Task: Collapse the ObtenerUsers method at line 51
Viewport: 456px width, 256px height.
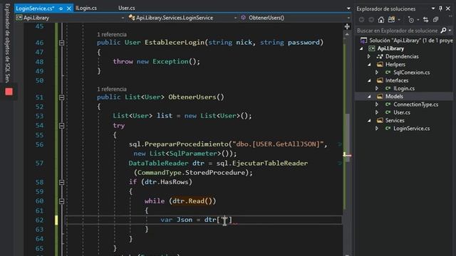Action: point(61,97)
